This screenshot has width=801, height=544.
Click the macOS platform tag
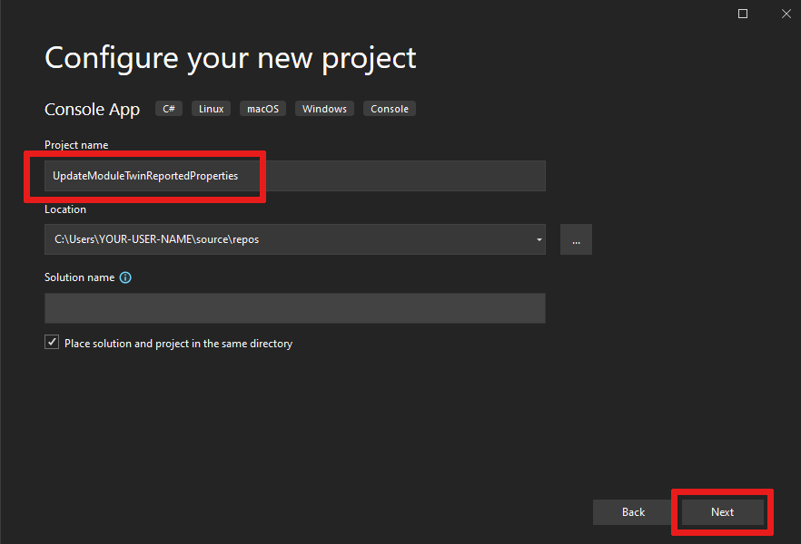coord(263,109)
